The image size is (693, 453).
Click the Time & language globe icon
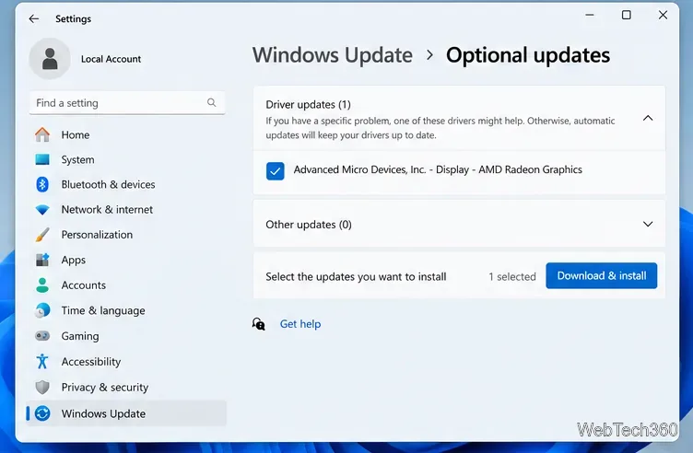tap(42, 310)
